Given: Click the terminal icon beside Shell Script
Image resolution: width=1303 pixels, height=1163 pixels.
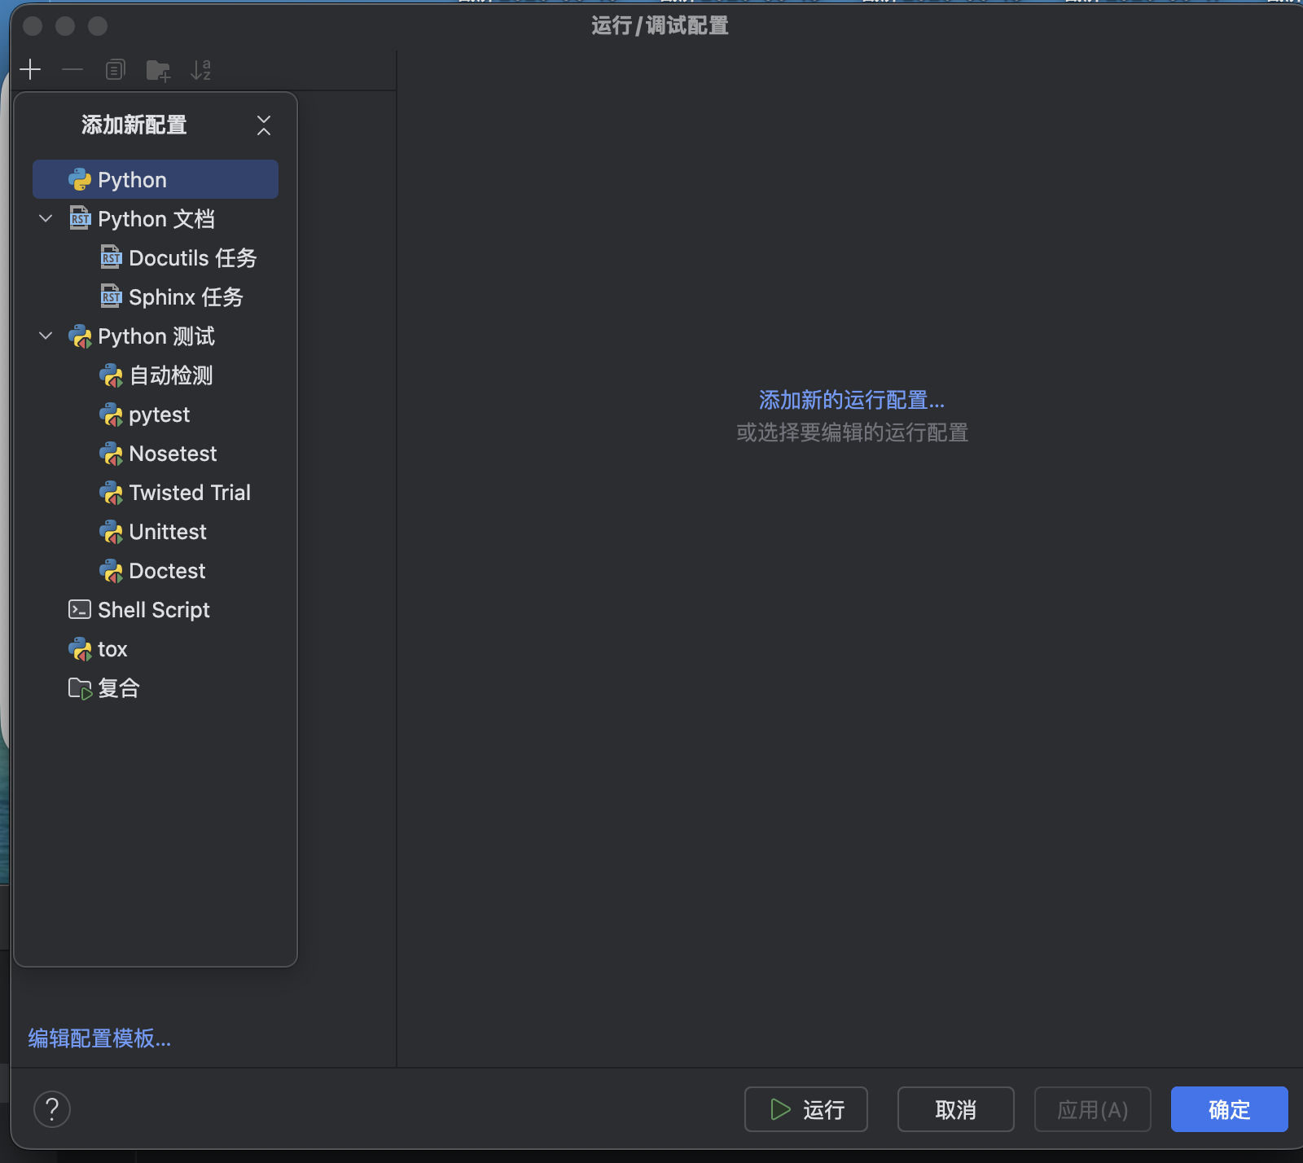Looking at the screenshot, I should [80, 609].
